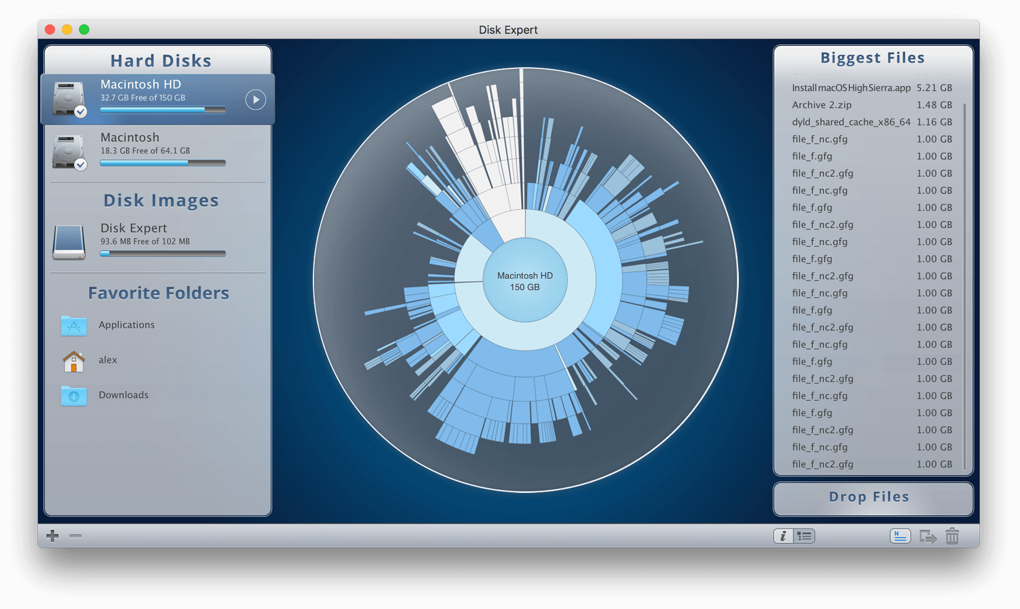Click the alex home folder icon
This screenshot has width=1020, height=609.
click(73, 360)
